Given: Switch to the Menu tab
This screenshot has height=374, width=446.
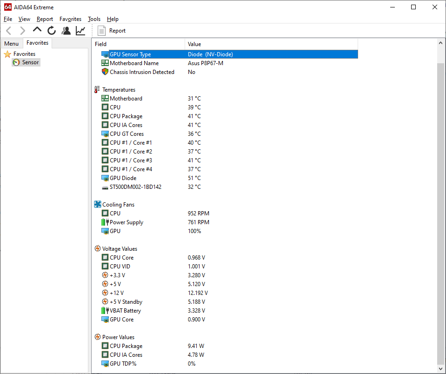Looking at the screenshot, I should pos(12,43).
